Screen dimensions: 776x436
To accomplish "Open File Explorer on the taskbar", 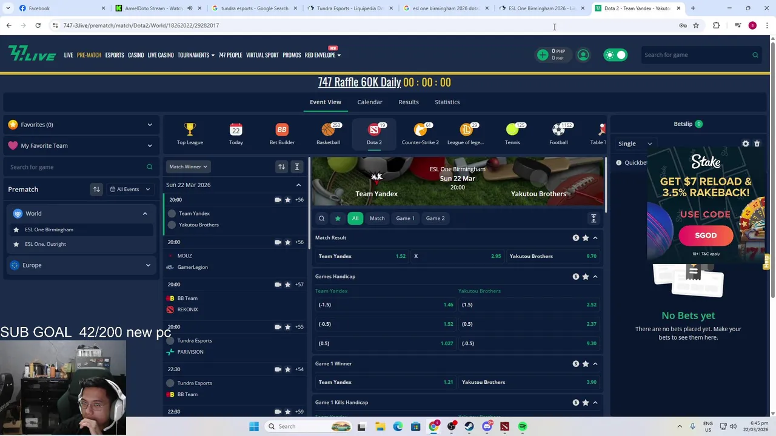I will [x=380, y=426].
